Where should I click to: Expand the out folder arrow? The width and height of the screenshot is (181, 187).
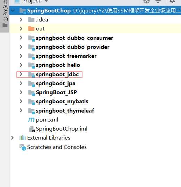[21, 29]
